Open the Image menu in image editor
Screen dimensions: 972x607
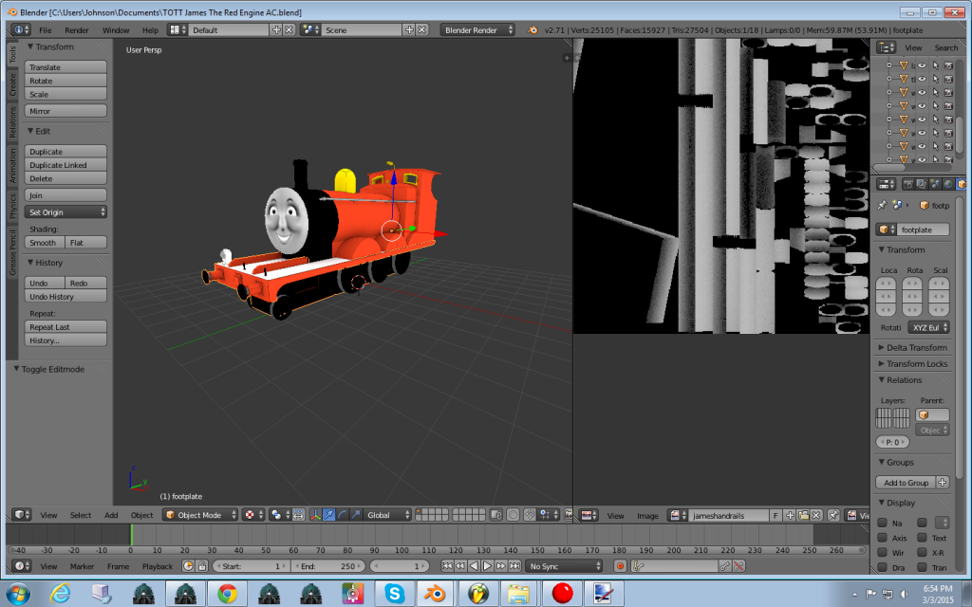(x=647, y=515)
